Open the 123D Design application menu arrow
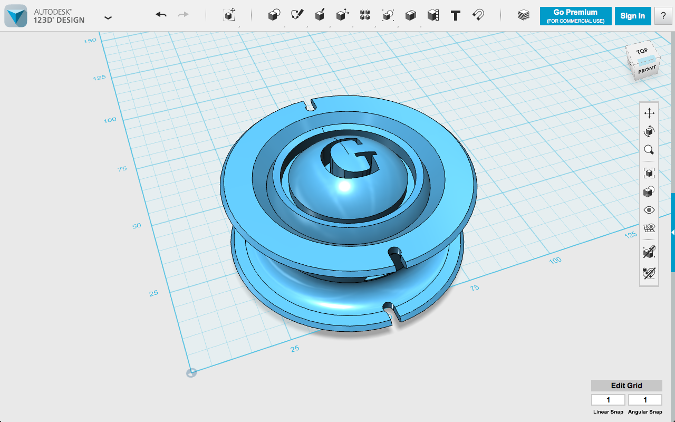The width and height of the screenshot is (675, 422). click(108, 17)
